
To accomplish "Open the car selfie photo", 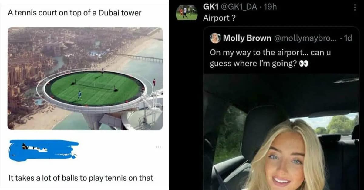I will click(x=281, y=132).
